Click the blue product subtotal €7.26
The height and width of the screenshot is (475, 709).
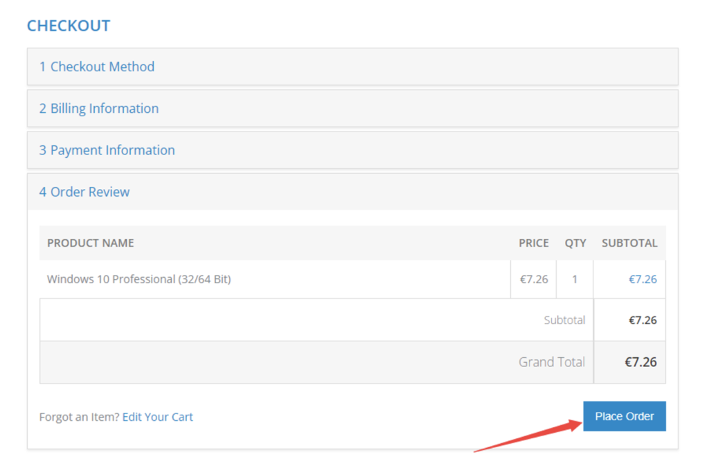[643, 279]
